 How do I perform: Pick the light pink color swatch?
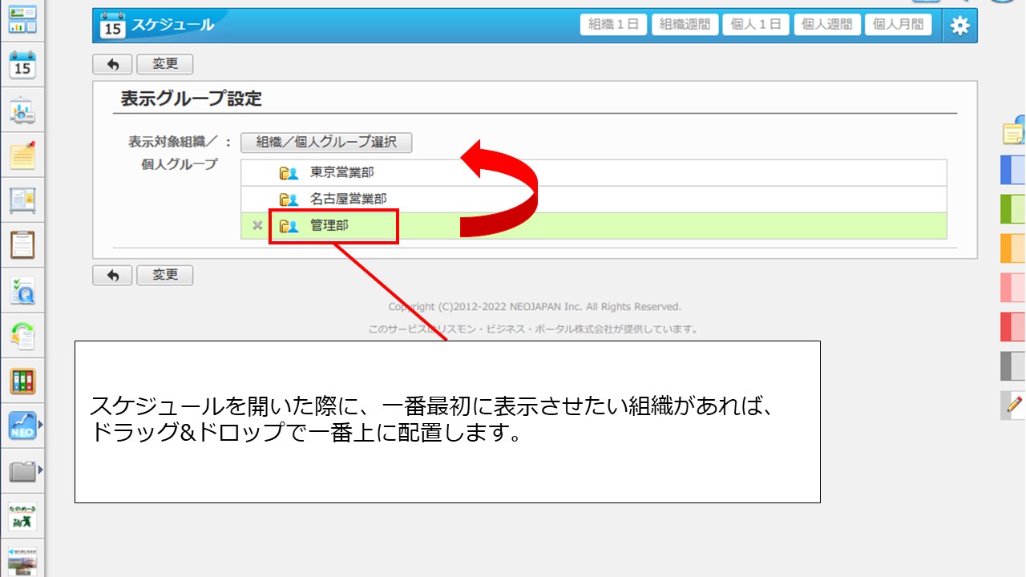pos(1013,287)
